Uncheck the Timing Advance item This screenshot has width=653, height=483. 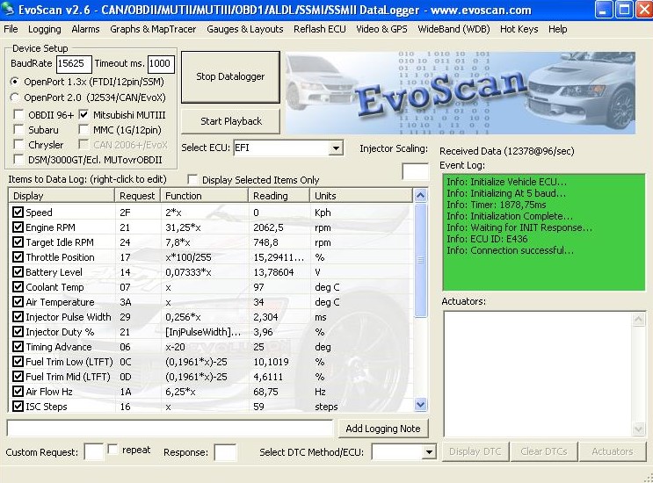tap(18, 347)
